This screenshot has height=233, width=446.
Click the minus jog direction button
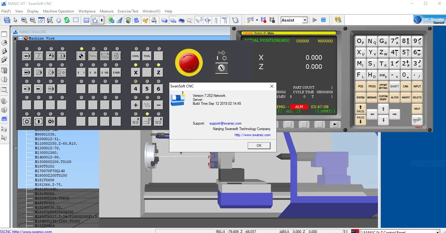158,105
